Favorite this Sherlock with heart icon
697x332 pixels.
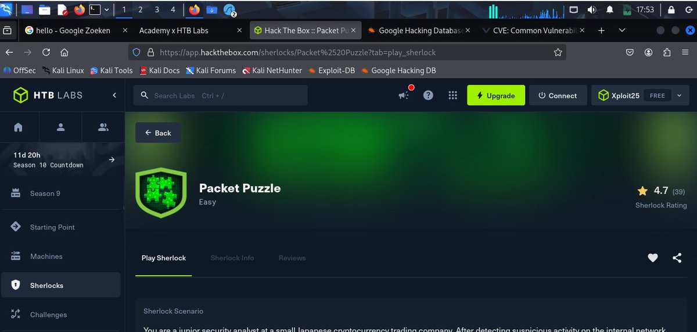pyautogui.click(x=653, y=258)
